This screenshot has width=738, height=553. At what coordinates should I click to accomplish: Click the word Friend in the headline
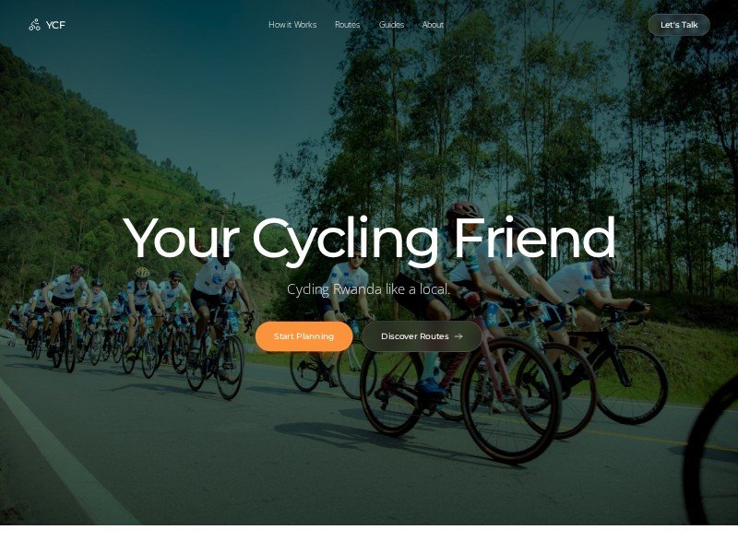click(x=534, y=238)
